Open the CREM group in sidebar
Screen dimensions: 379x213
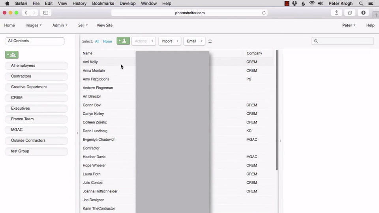[36, 97]
